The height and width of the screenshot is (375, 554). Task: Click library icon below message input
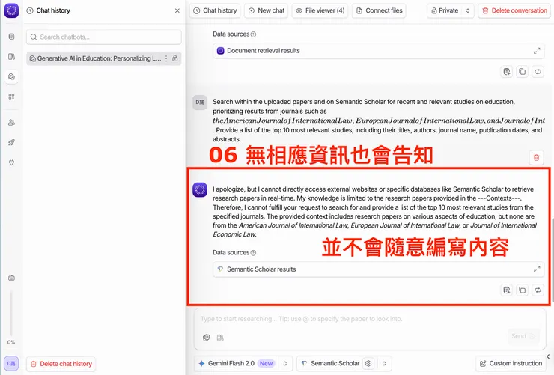tap(220, 338)
